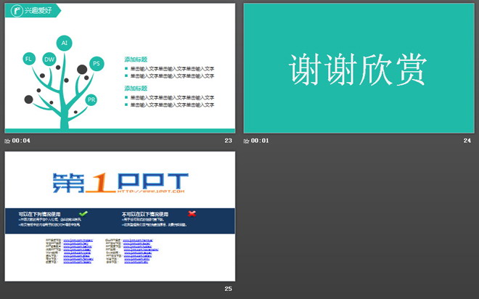Click the 第1PPT logo graphic
Screen dimensions: 479x299
pos(120,183)
